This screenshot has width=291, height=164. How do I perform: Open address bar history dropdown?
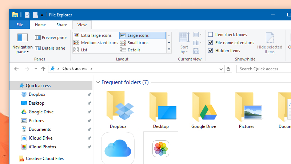(221, 69)
